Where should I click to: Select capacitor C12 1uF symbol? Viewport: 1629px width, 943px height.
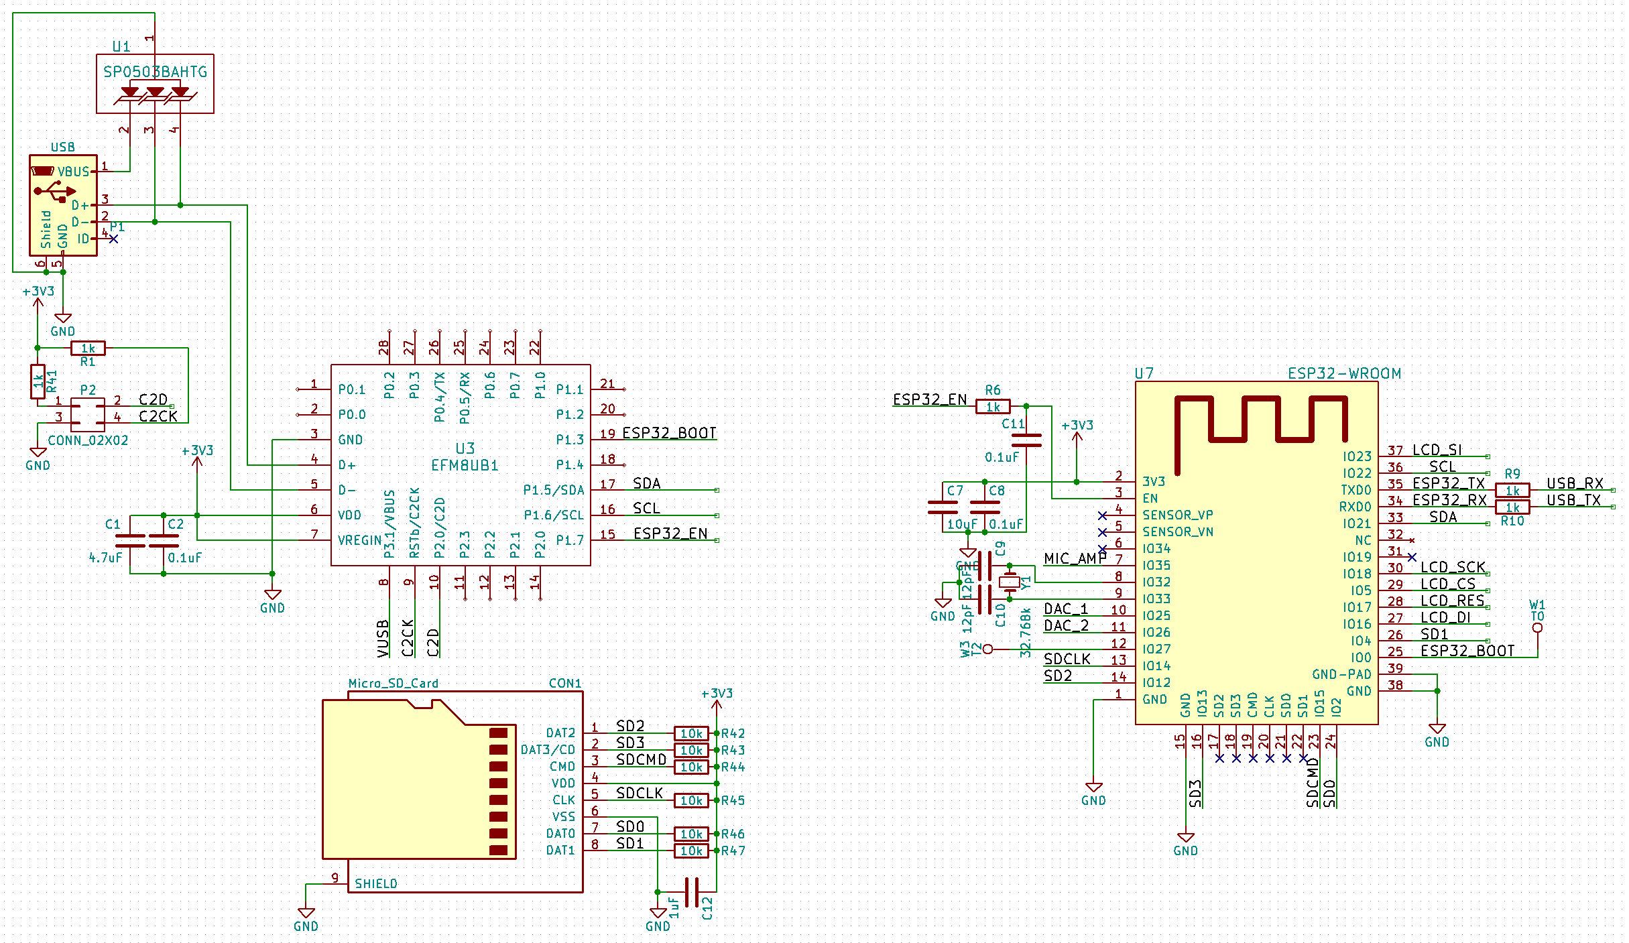tap(692, 892)
